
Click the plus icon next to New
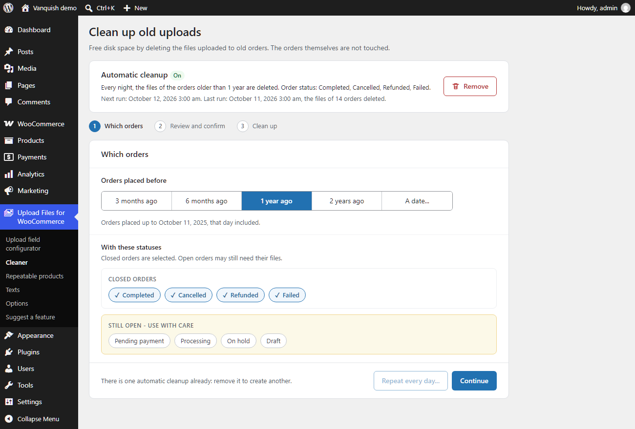pos(127,8)
